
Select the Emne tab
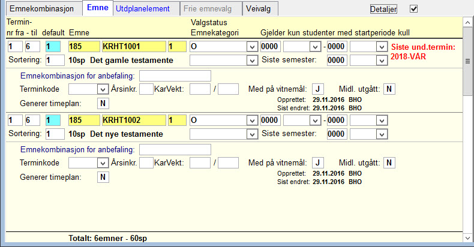click(x=98, y=8)
